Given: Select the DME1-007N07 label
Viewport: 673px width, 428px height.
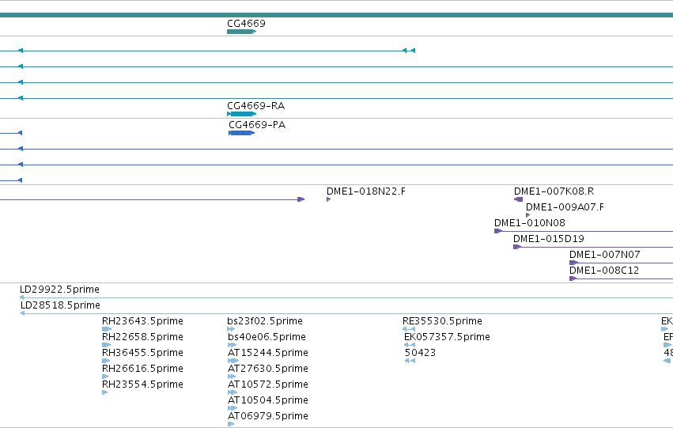Looking at the screenshot, I should [x=605, y=255].
